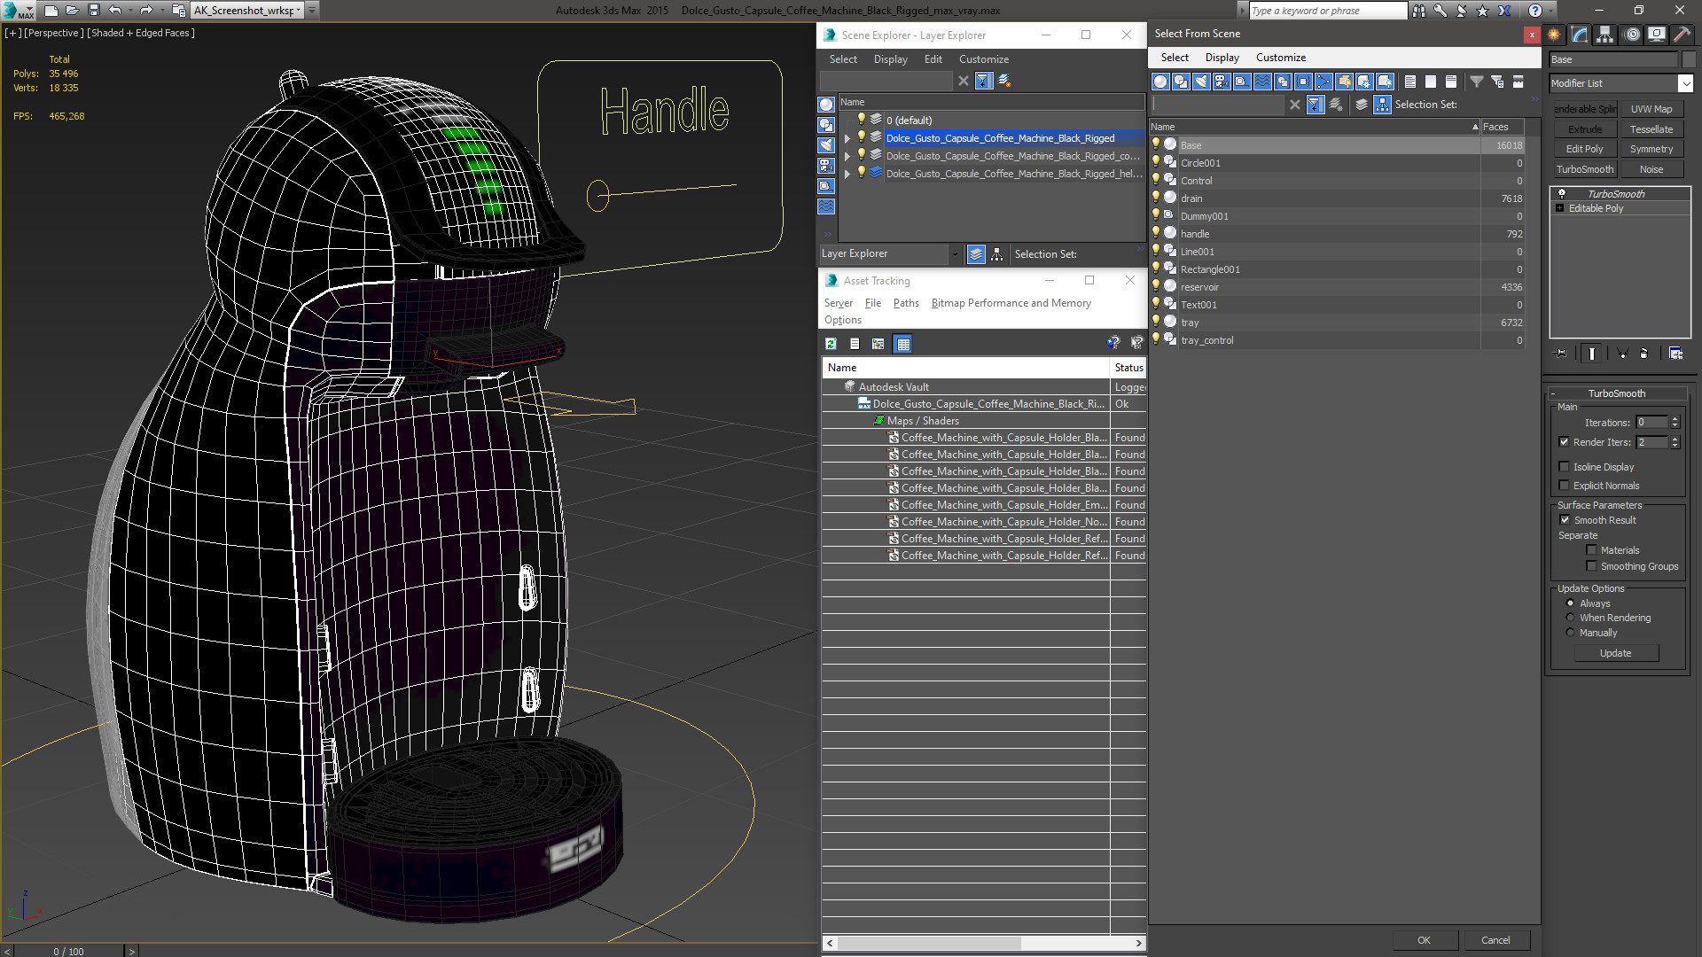Toggle Display Space Warps filter in Select From Scene

(1262, 82)
